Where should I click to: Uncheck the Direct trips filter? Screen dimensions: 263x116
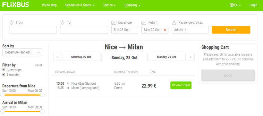[x=4, y=70]
